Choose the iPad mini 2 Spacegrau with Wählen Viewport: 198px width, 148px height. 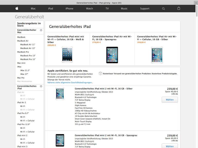pos(170,146)
